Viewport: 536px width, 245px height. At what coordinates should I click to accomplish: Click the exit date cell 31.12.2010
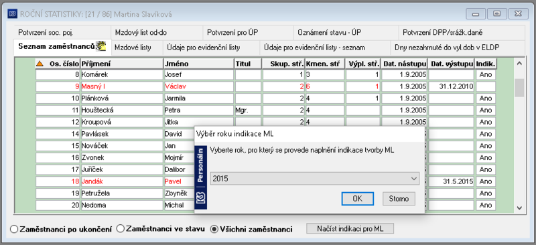tap(452, 86)
